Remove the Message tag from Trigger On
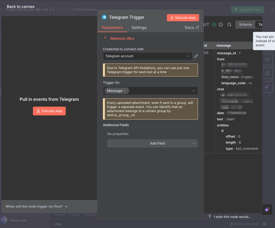 coord(125,91)
